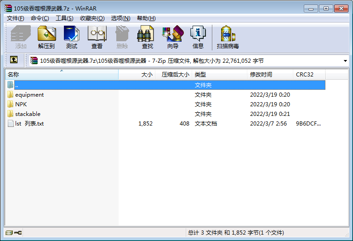Select the lst 列表.txt file name

pos(29,123)
